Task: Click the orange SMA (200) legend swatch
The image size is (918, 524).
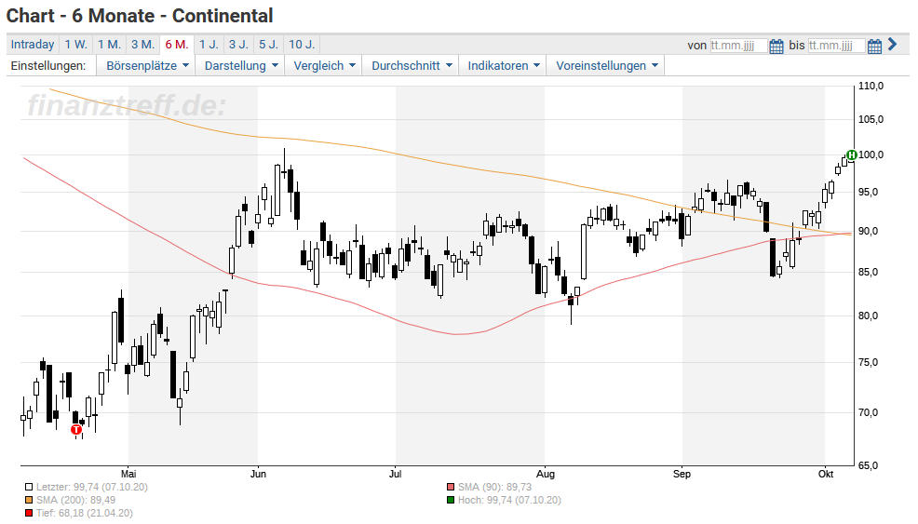Action: coord(29,500)
